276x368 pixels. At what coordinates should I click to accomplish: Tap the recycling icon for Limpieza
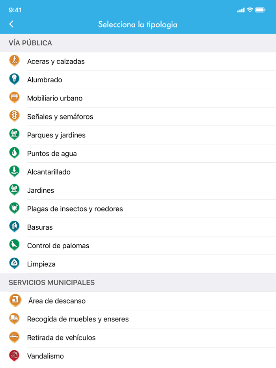pos(14,263)
